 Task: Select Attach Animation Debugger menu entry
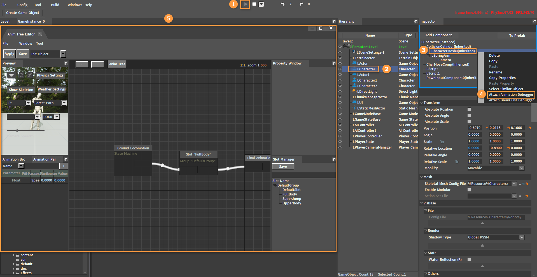(511, 95)
